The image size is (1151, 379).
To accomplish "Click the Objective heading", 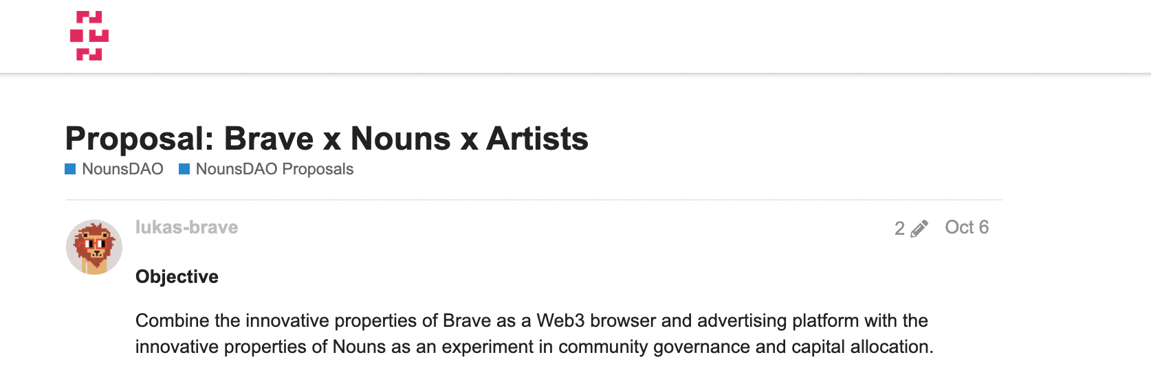I will [x=177, y=277].
